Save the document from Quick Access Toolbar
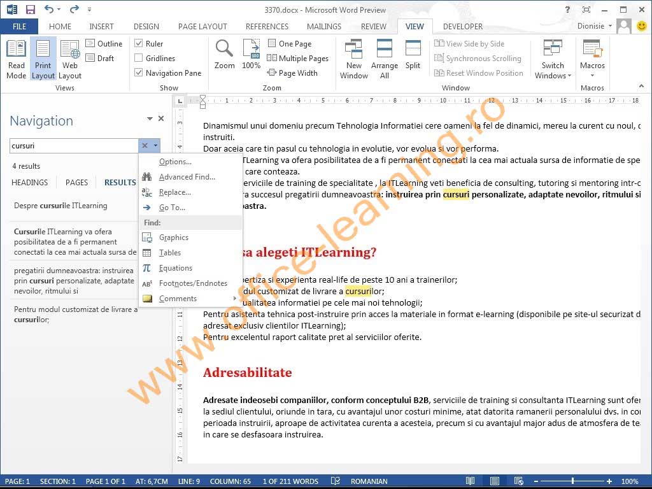 31,10
